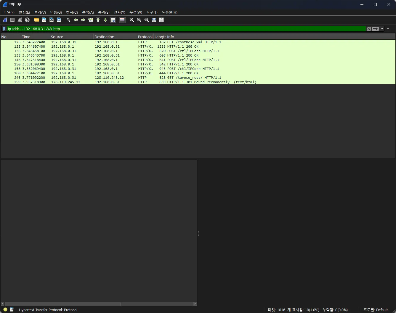Click the display filter input field
The image size is (396, 313).
(186, 29)
